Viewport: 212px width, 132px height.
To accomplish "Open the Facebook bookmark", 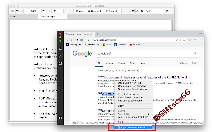I will pyautogui.click(x=120, y=45).
